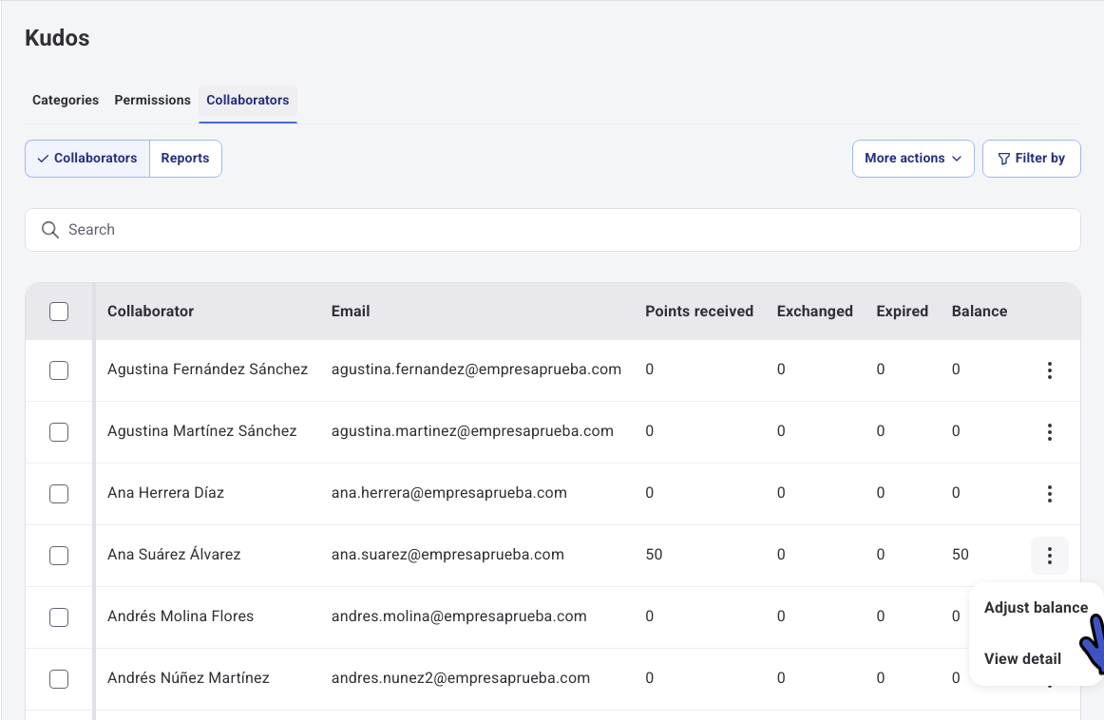Click the name Ana Suárez Álvarez
The image size is (1104, 720).
click(x=174, y=554)
